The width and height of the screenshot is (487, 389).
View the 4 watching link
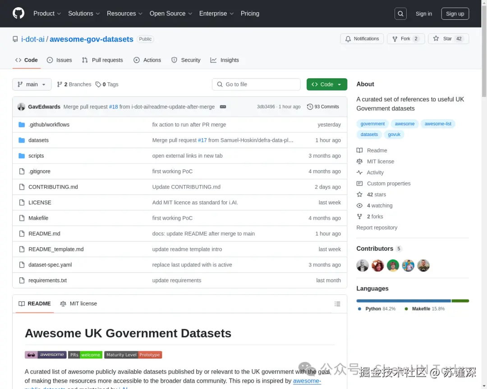(375, 206)
